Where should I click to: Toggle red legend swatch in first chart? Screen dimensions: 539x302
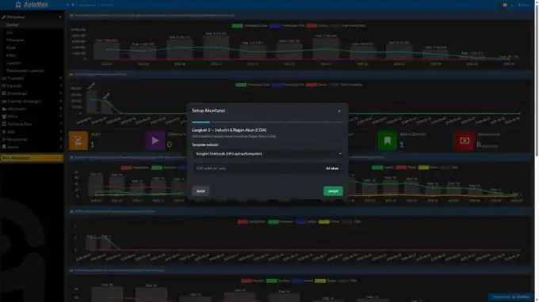pyautogui.click(x=312, y=26)
